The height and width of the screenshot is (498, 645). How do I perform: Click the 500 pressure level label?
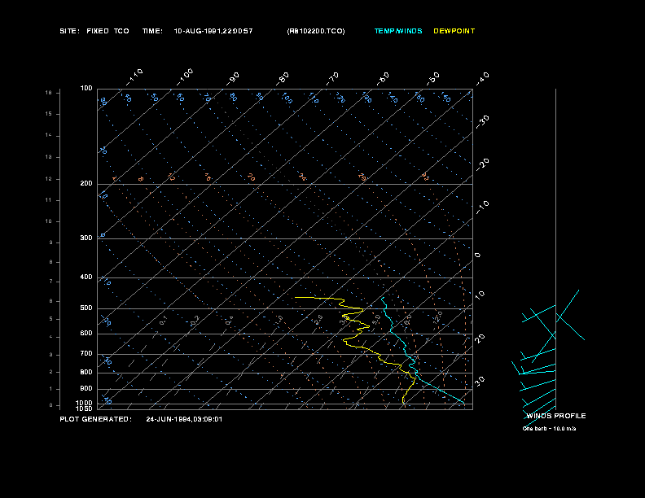(x=86, y=308)
